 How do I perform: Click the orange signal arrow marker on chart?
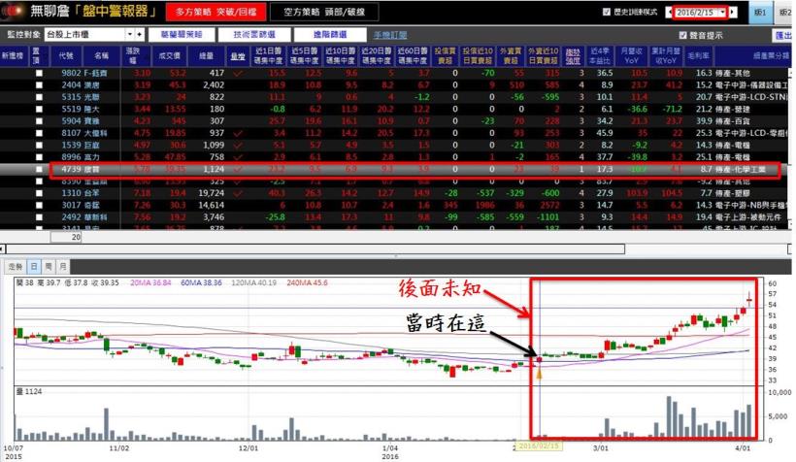pos(539,374)
